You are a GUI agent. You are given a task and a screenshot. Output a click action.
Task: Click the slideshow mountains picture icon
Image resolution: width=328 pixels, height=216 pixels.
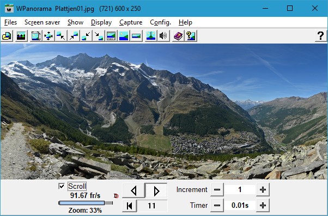(x=21, y=36)
